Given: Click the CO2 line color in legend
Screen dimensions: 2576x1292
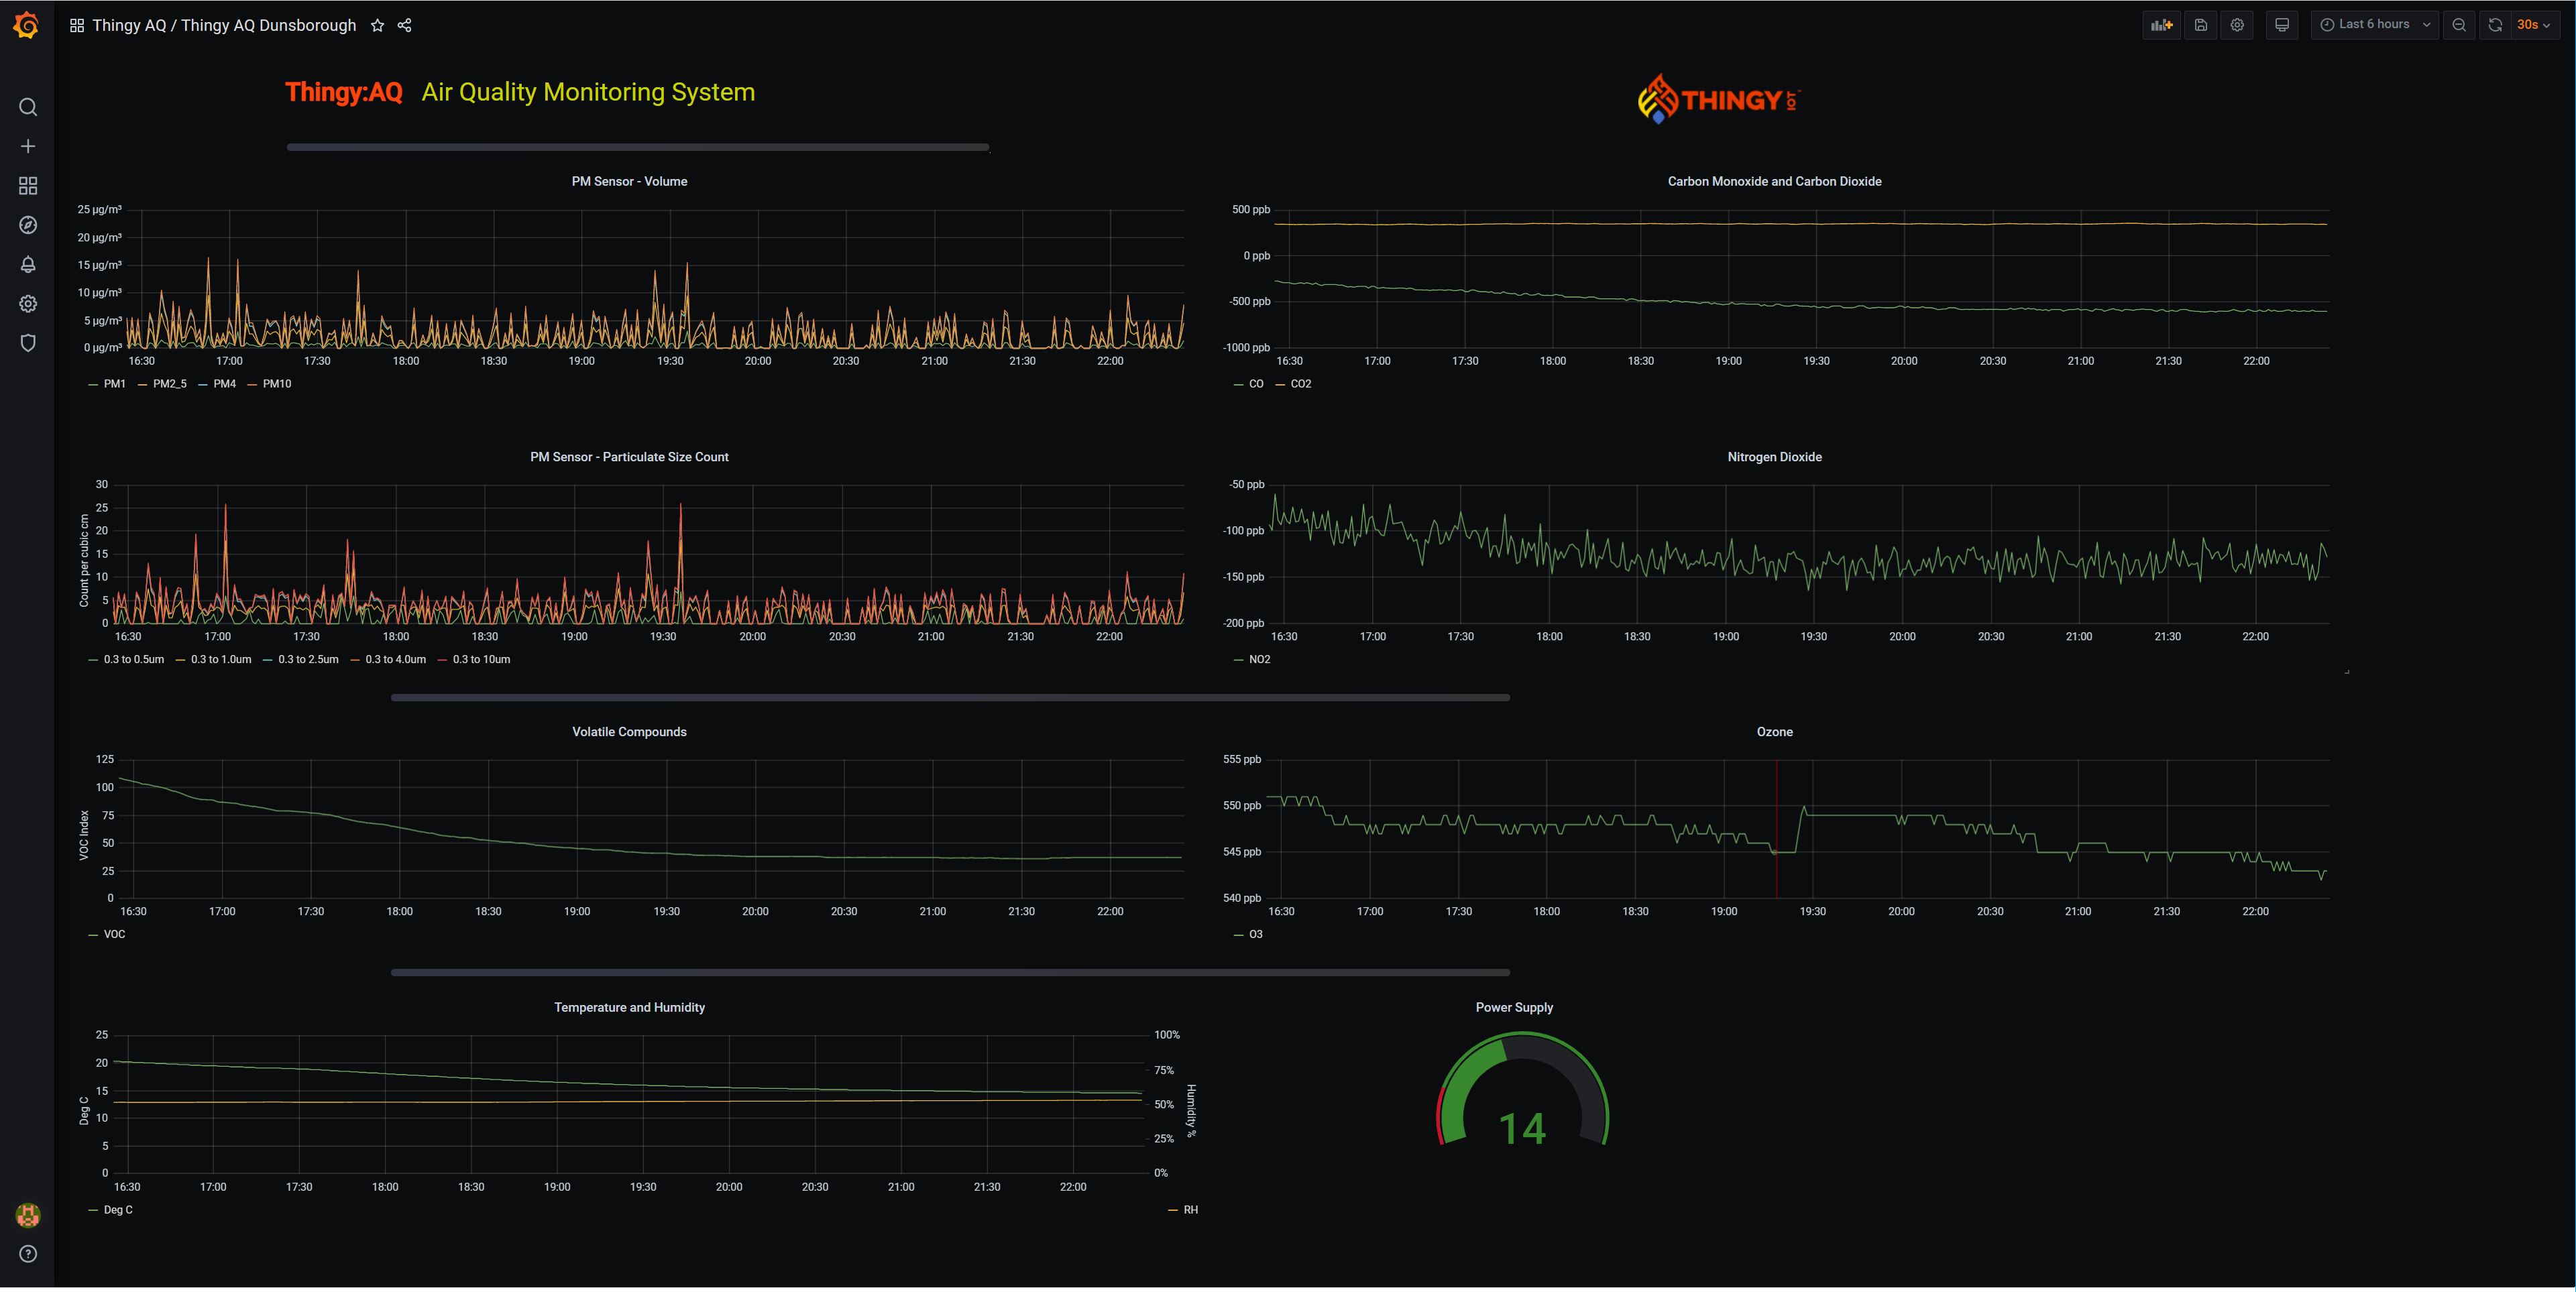Looking at the screenshot, I should [1280, 384].
